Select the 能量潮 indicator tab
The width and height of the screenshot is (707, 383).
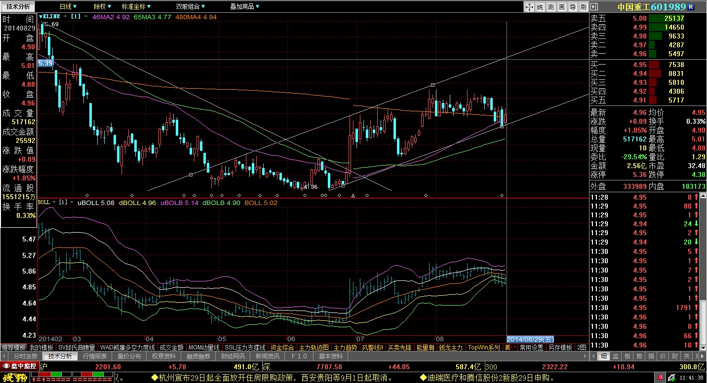(x=425, y=348)
